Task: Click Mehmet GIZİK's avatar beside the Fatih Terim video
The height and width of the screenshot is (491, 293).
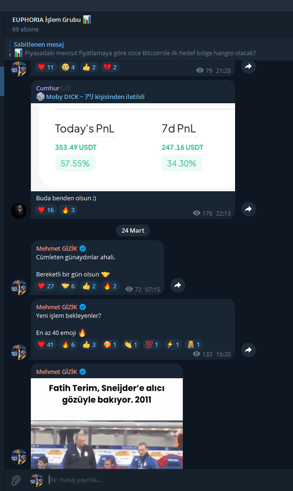Action: [x=19, y=456]
